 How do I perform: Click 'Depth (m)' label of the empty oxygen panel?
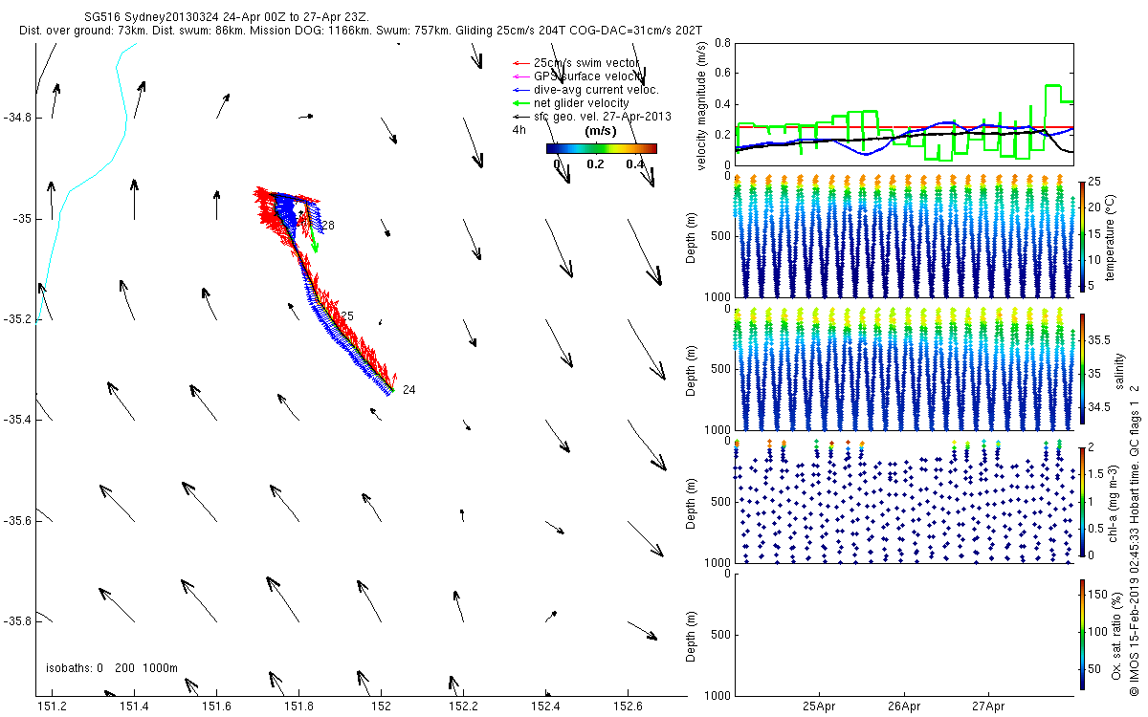point(692,636)
